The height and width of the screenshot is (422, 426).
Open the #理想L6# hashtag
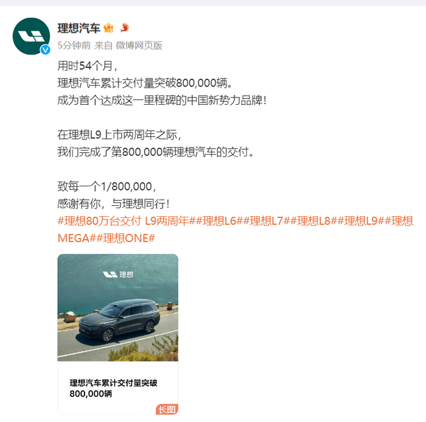pos(219,221)
